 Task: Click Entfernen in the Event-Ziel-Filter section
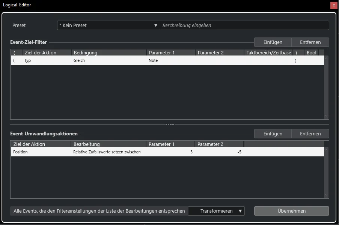pyautogui.click(x=310, y=42)
